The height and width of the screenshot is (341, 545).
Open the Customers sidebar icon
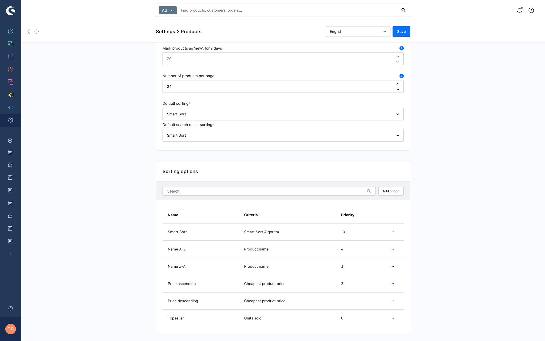11,69
